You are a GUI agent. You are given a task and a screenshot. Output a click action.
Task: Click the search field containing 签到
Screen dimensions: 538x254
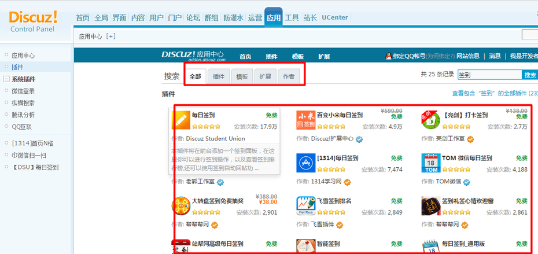(x=490, y=75)
